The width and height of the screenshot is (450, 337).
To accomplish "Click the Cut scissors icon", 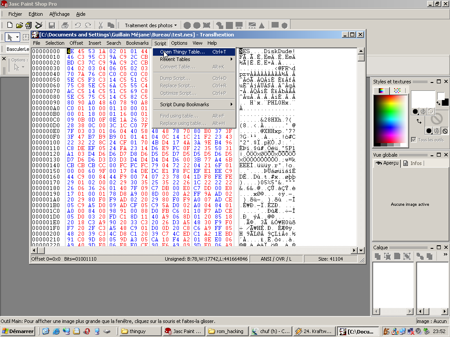I will (x=101, y=25).
